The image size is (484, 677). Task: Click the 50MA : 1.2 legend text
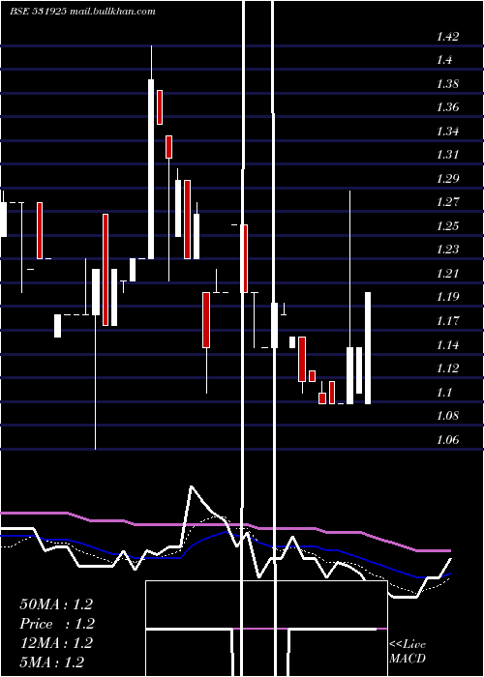click(56, 604)
